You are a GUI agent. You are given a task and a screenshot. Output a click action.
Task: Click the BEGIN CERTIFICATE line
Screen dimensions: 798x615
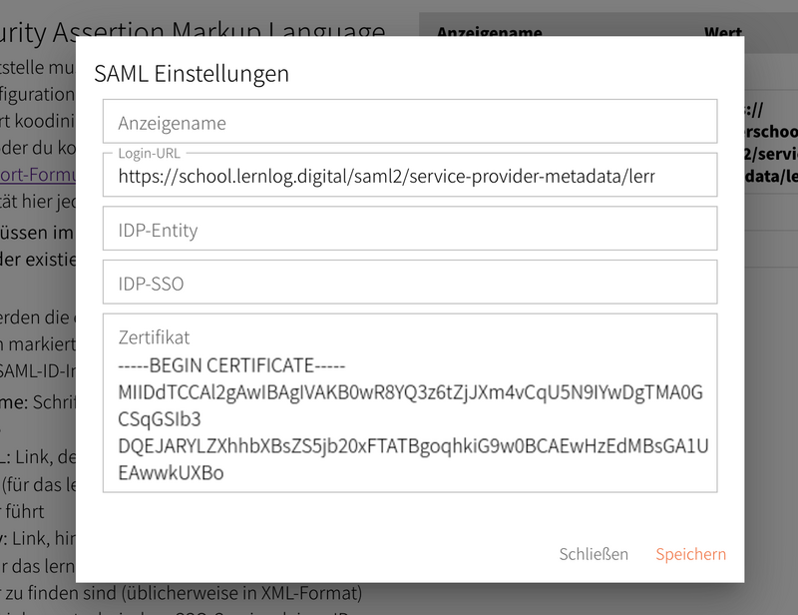point(231,365)
